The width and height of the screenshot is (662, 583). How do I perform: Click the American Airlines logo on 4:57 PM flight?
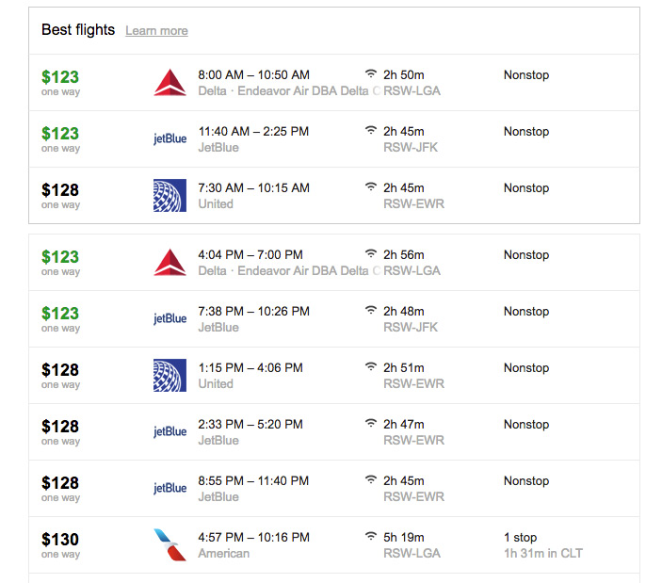click(170, 544)
